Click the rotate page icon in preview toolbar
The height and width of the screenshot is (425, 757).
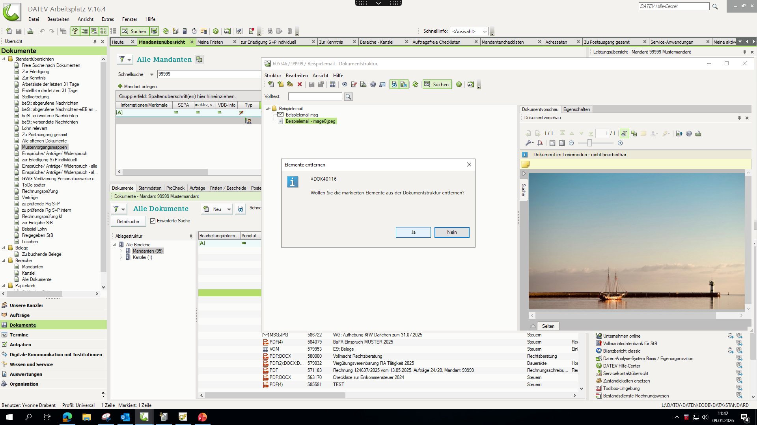[x=540, y=143]
